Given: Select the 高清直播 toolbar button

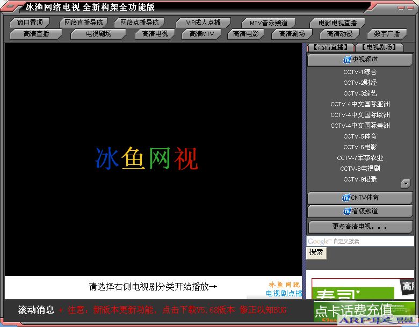Looking at the screenshot, I should click(37, 34).
